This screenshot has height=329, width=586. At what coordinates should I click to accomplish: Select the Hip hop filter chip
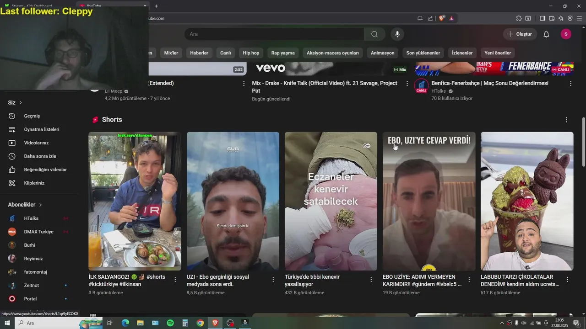pyautogui.click(x=251, y=53)
